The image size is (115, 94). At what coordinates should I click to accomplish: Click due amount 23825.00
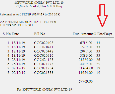click(86, 60)
